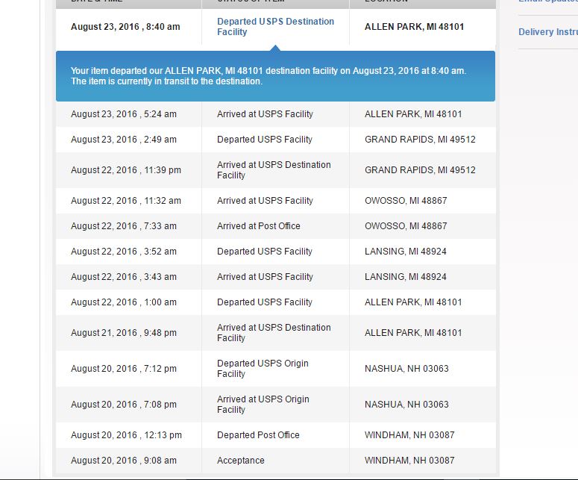The width and height of the screenshot is (578, 480).
Task: Click the blue in-transit message box
Action: (x=275, y=76)
